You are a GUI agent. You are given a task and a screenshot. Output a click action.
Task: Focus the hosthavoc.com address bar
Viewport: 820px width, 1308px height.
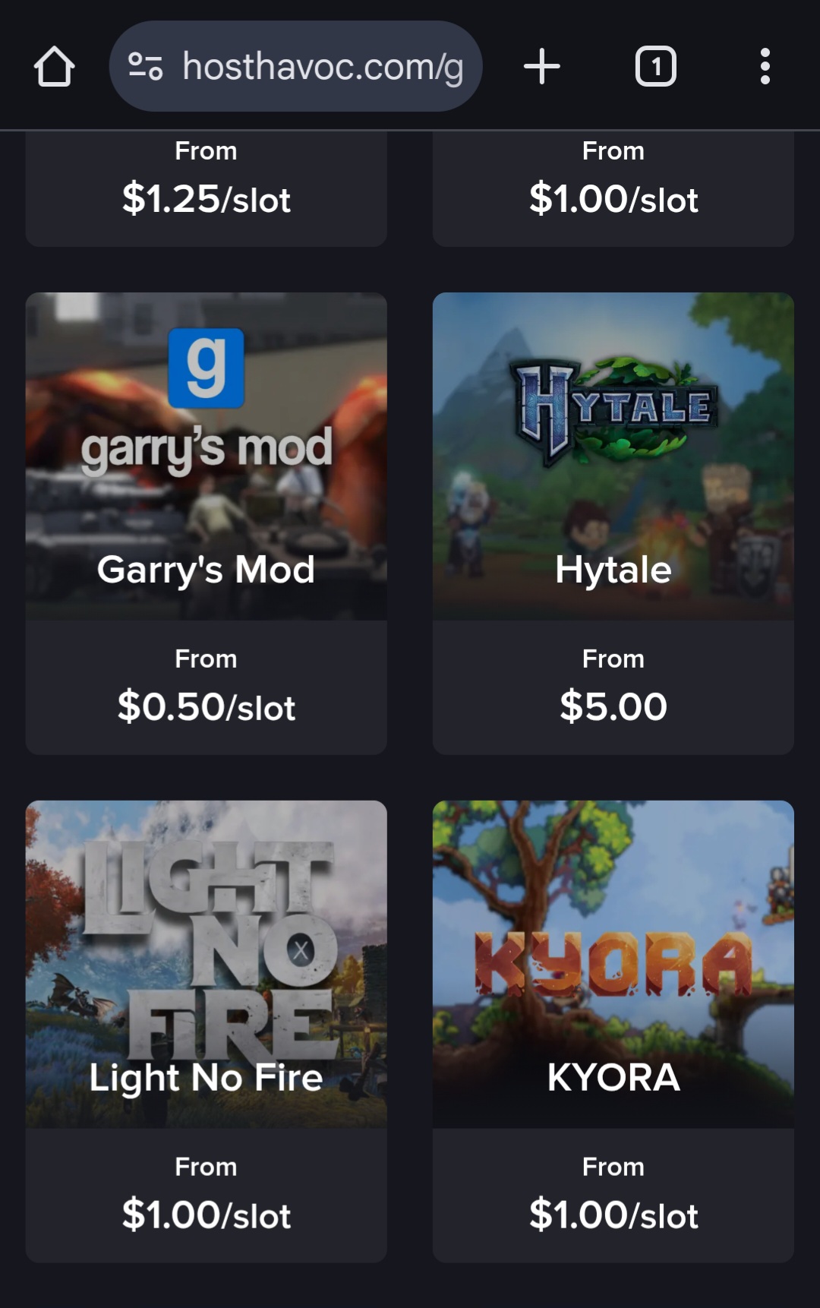(x=295, y=66)
